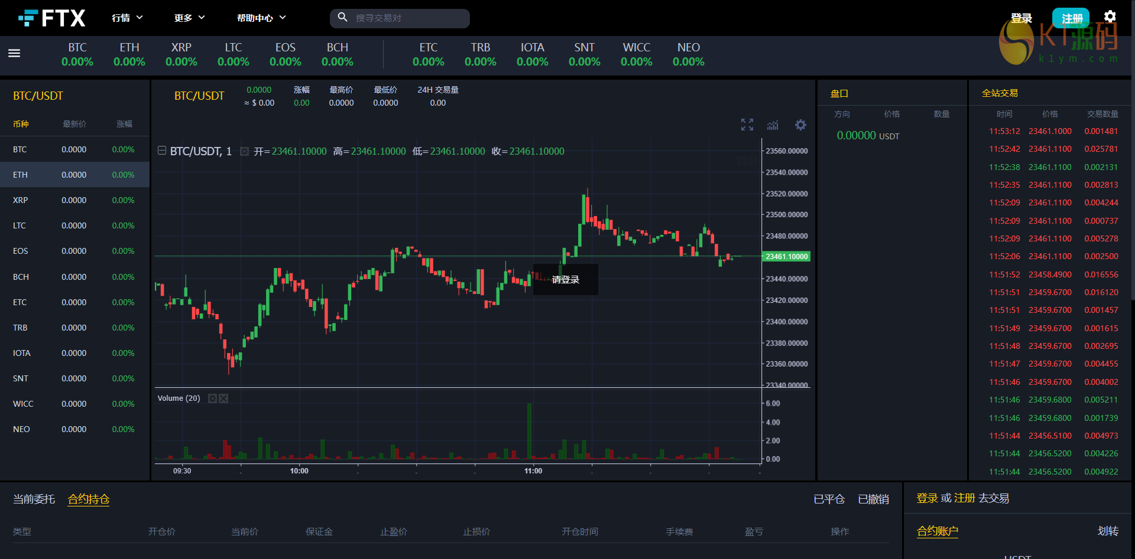The width and height of the screenshot is (1135, 559).
Task: Select the IOTA row in coin list
Action: tap(74, 353)
